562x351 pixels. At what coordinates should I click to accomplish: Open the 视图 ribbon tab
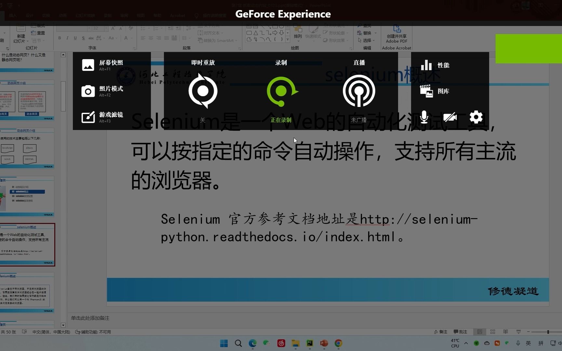tap(141, 15)
